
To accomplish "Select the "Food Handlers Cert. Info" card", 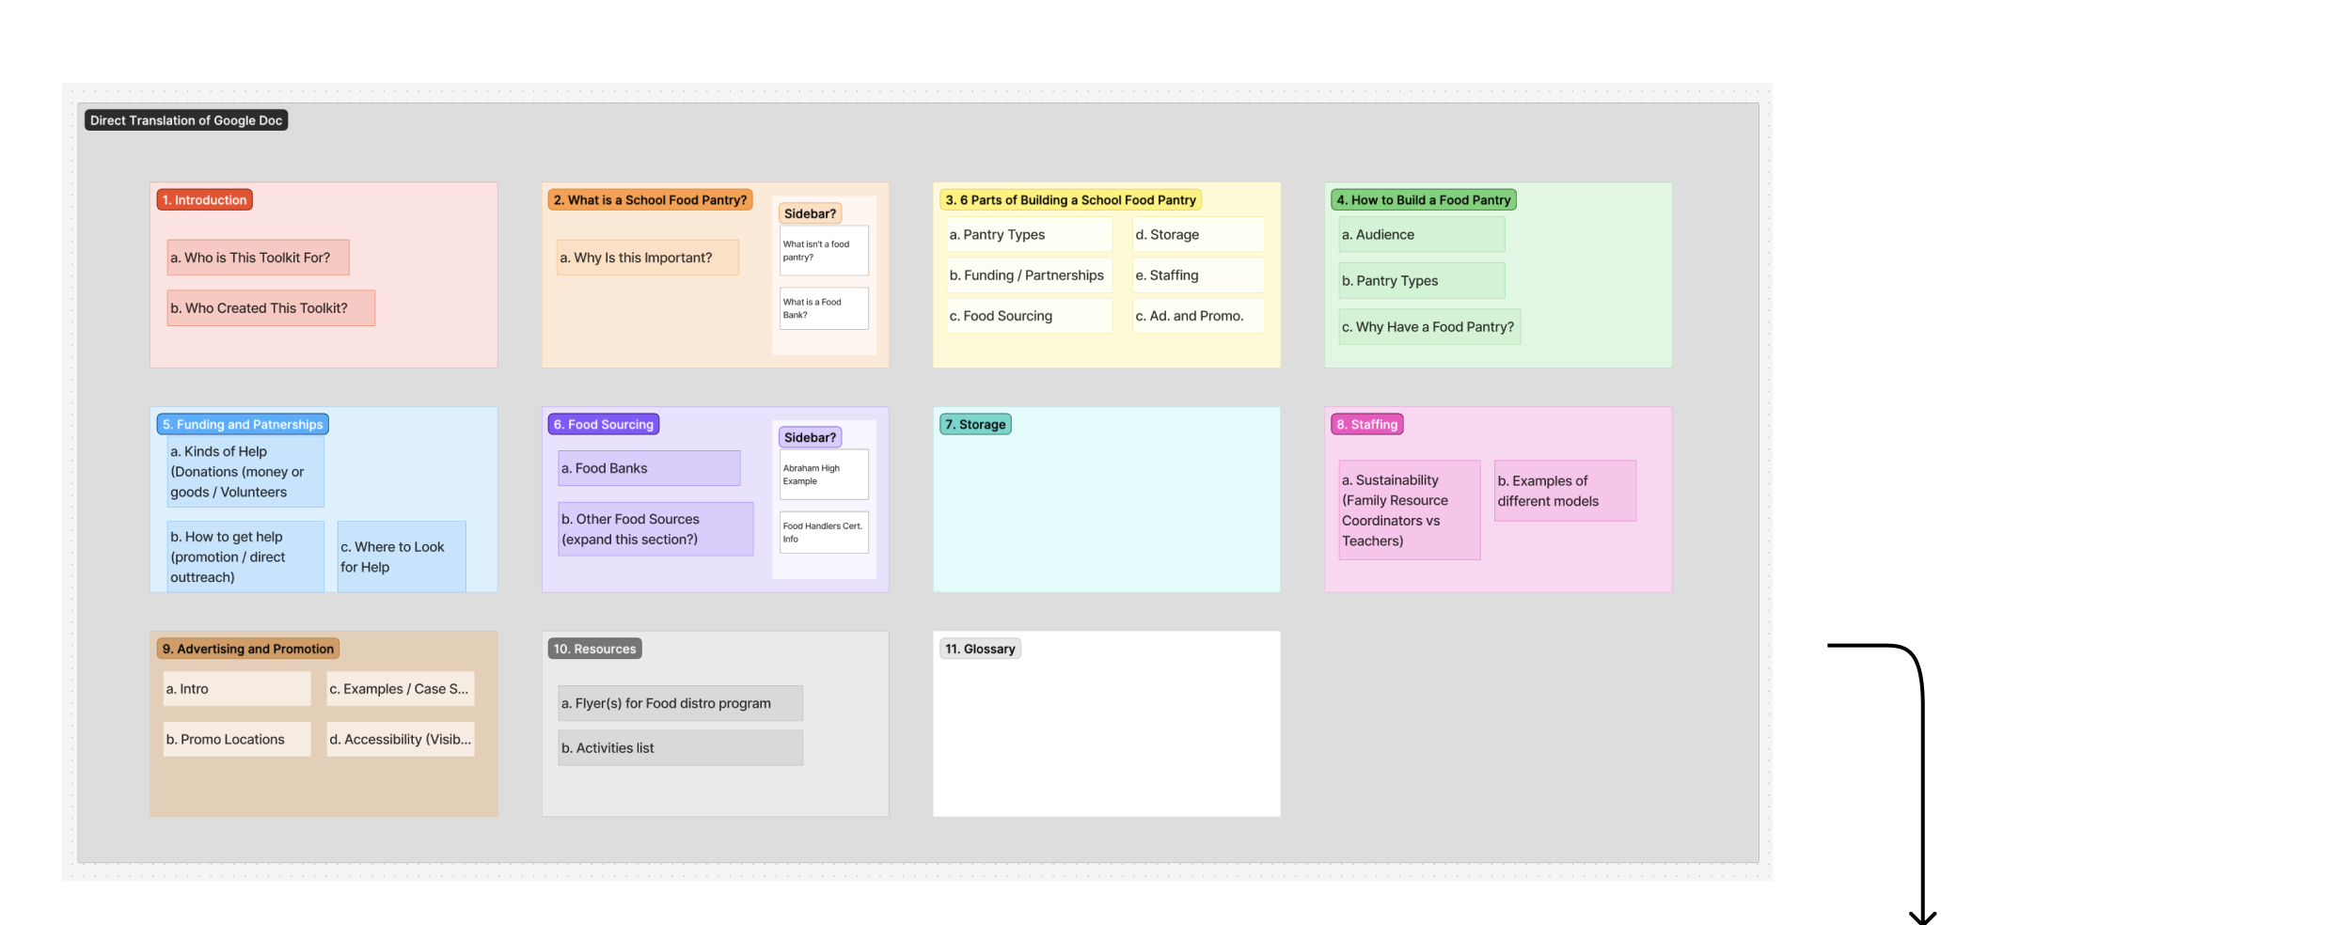I will coord(824,532).
